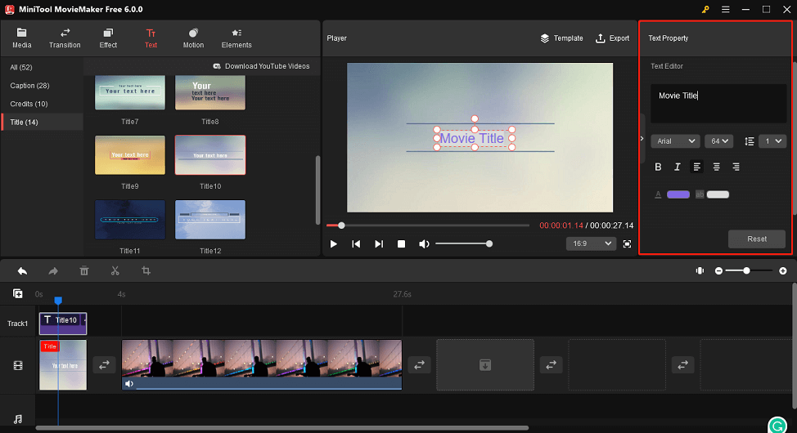Click the undo arrow in timeline toolbar

pos(22,270)
